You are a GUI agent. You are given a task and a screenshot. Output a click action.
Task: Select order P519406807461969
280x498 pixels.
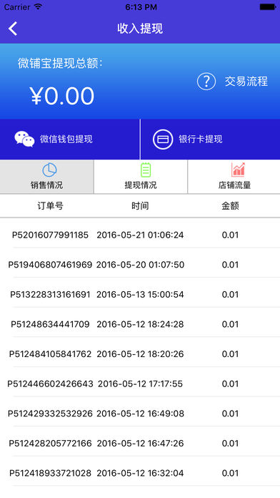pos(50,265)
